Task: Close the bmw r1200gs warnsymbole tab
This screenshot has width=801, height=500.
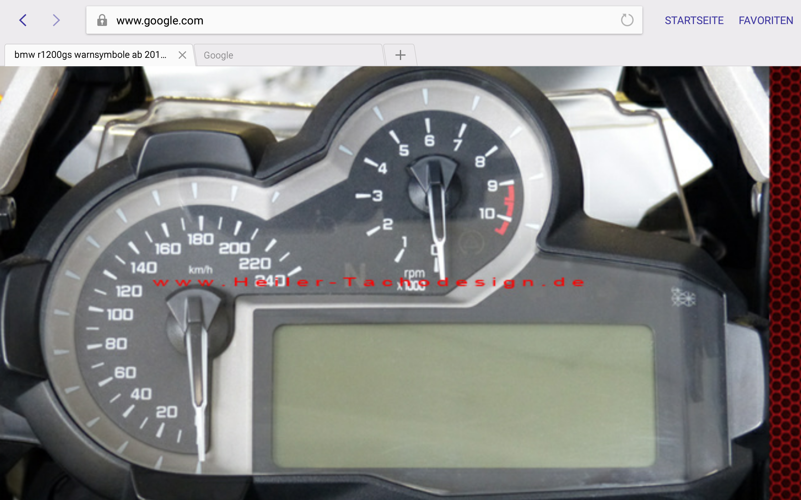Action: (182, 55)
